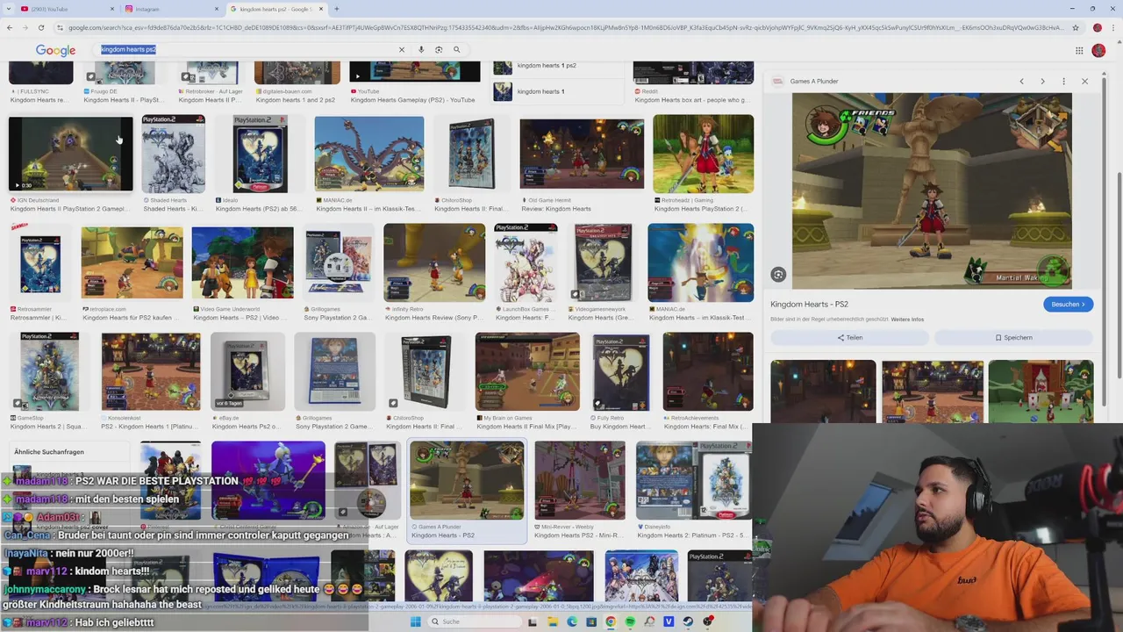Open the Retroheadz Gaming Sora image
1123x632 pixels.
tap(703, 154)
